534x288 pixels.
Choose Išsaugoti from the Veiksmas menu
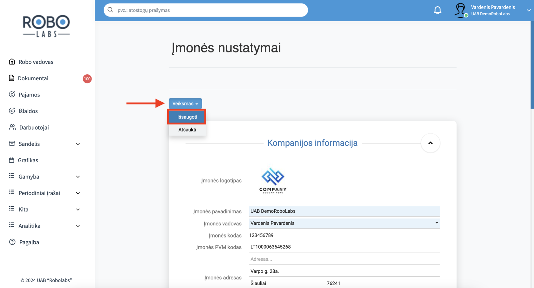[187, 117]
